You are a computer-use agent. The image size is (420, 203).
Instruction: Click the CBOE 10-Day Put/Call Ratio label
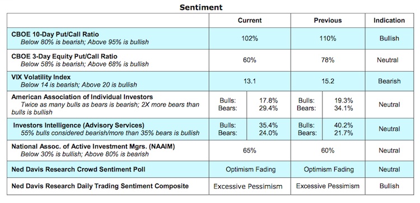pyautogui.click(x=55, y=35)
